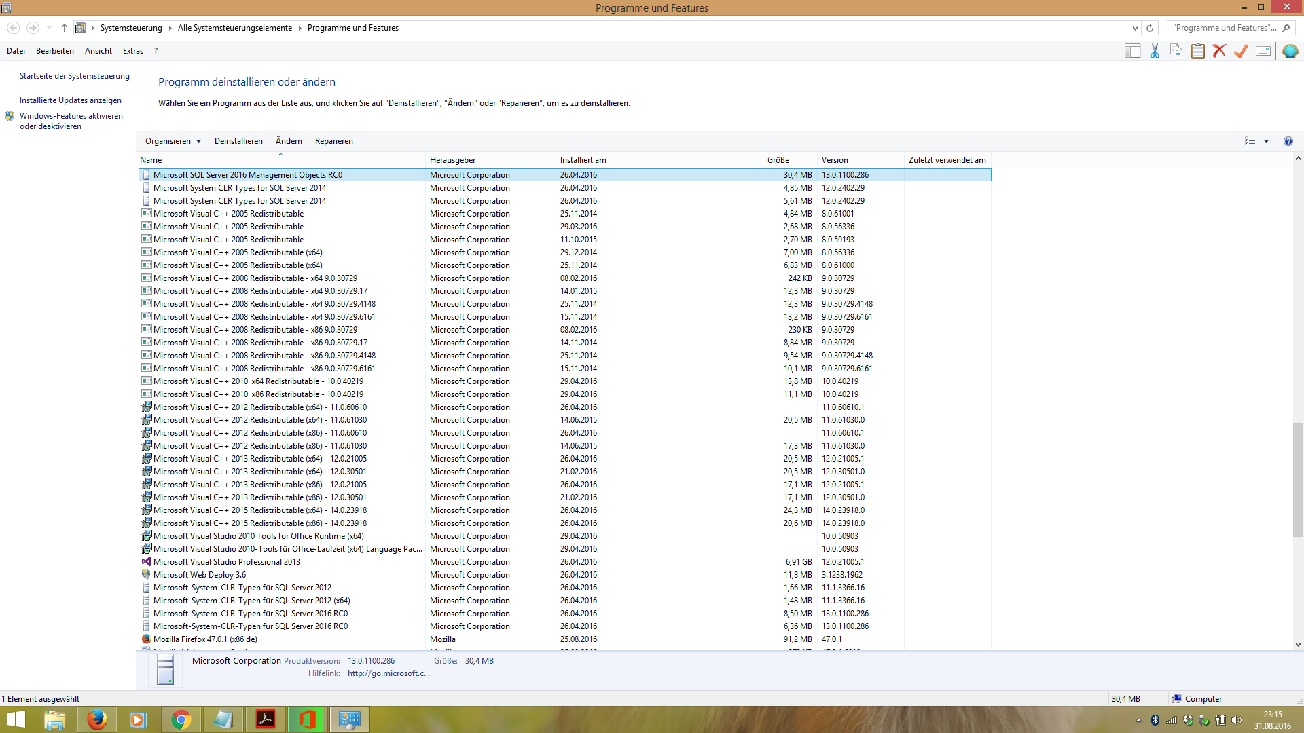Expand the address bar history dropdown
Screen dimensions: 1304x733
[1135, 28]
